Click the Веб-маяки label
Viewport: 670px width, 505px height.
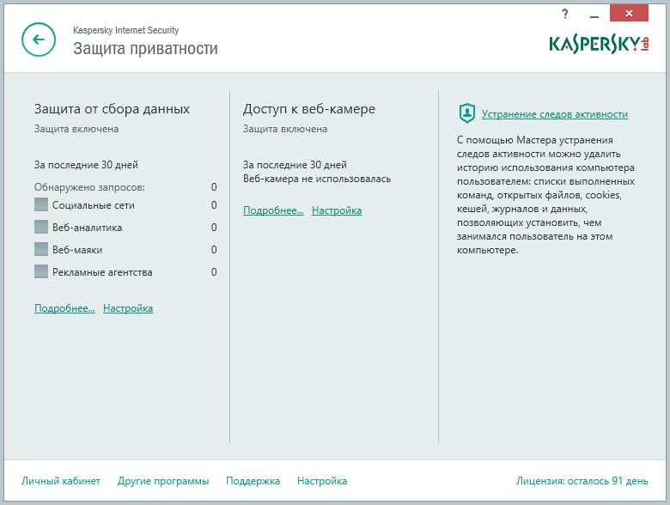click(77, 250)
